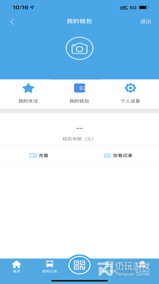Switch to 个人中心 profile tab
Viewport: 159px width, 284px height.
click(x=142, y=267)
